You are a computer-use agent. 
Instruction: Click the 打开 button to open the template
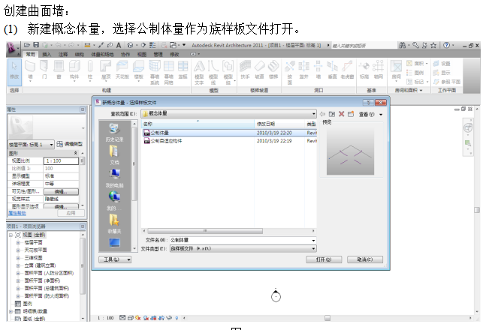click(x=324, y=259)
